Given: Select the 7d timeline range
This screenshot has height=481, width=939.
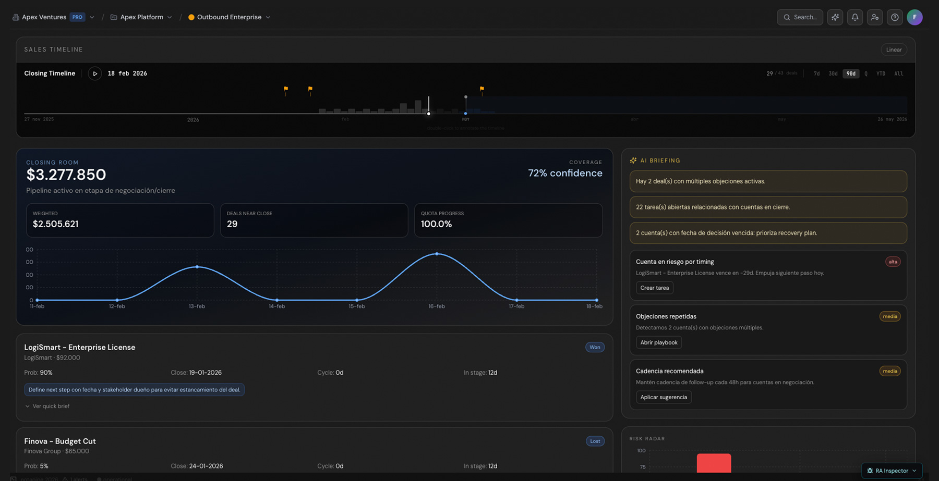Looking at the screenshot, I should 816,73.
